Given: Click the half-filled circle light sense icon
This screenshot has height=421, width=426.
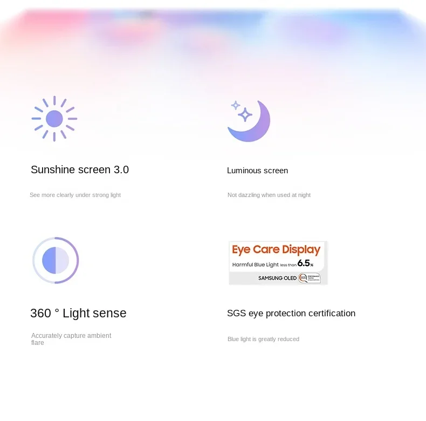Looking at the screenshot, I should click(56, 260).
